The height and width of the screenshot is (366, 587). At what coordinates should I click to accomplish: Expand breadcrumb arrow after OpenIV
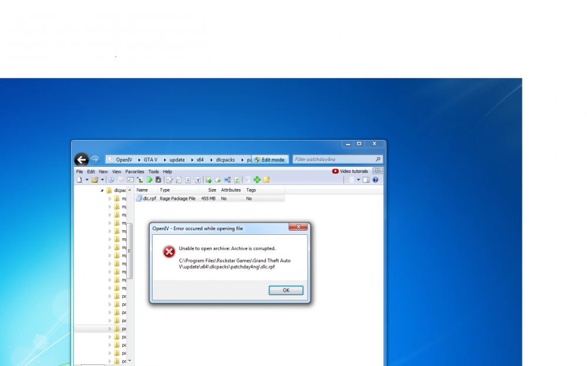tap(139, 160)
